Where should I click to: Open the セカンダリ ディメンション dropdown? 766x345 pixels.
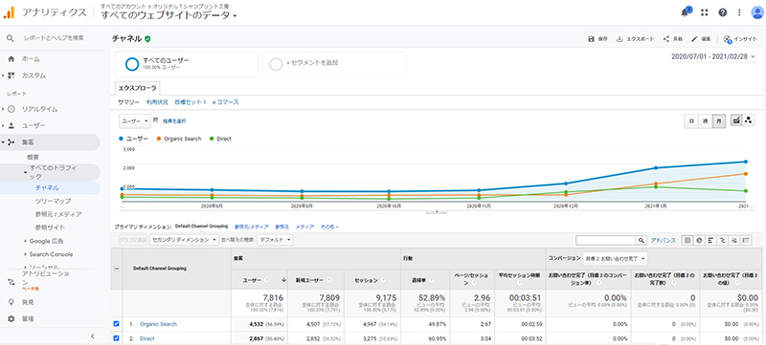click(184, 240)
